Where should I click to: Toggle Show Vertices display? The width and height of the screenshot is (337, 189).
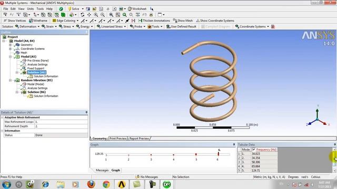pyautogui.click(x=15, y=20)
